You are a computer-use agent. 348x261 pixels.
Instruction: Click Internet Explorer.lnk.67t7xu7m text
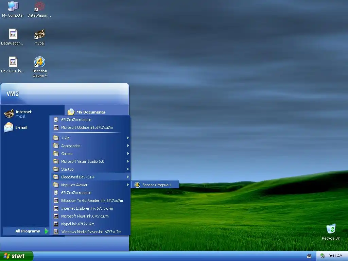tap(87, 208)
